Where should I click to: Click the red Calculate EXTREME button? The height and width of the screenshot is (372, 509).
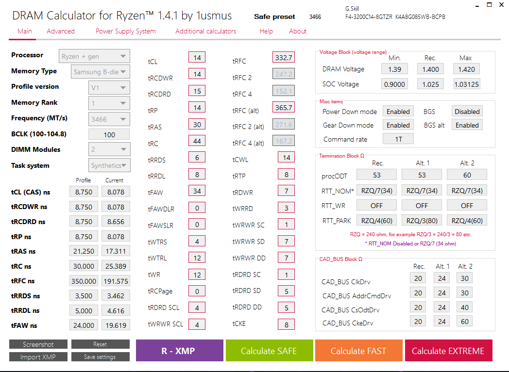pos(449,351)
